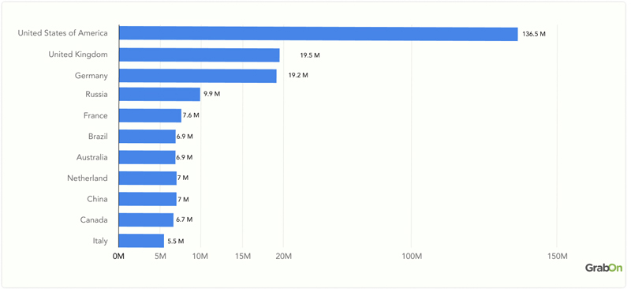Click the Russia country label
Image resolution: width=631 pixels, height=289 pixels.
click(x=96, y=94)
